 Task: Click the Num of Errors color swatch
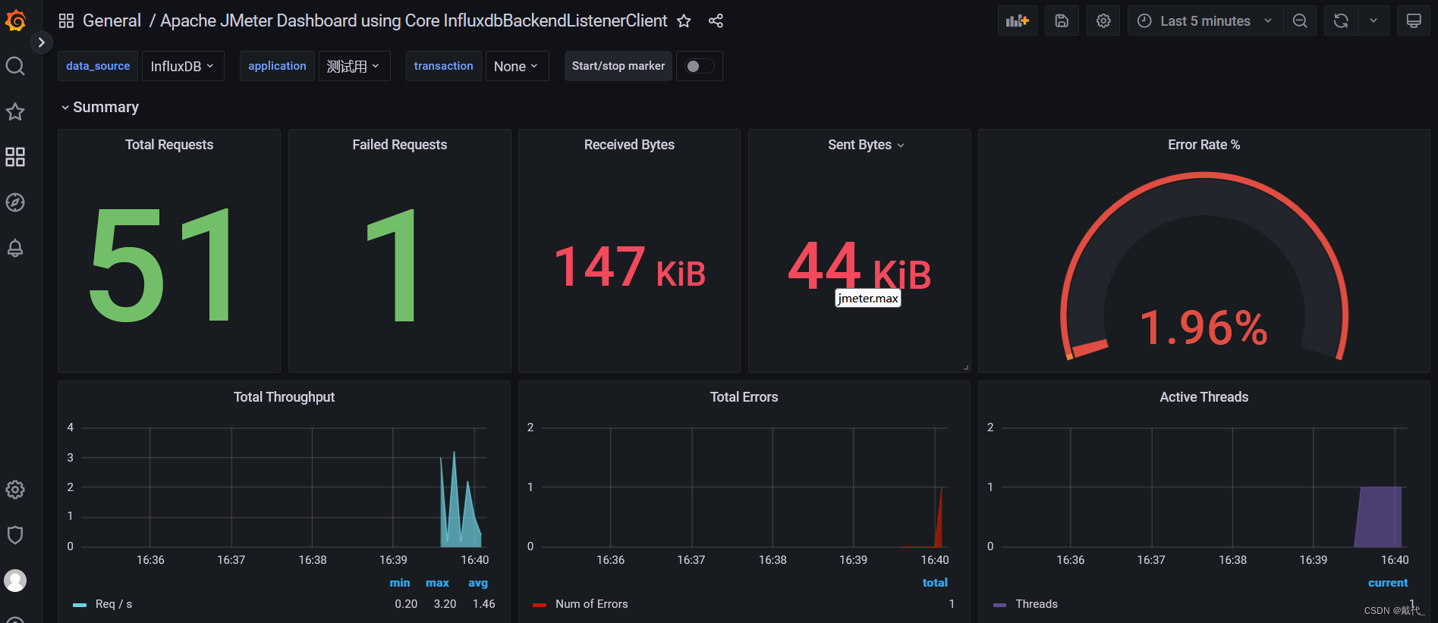coord(540,605)
